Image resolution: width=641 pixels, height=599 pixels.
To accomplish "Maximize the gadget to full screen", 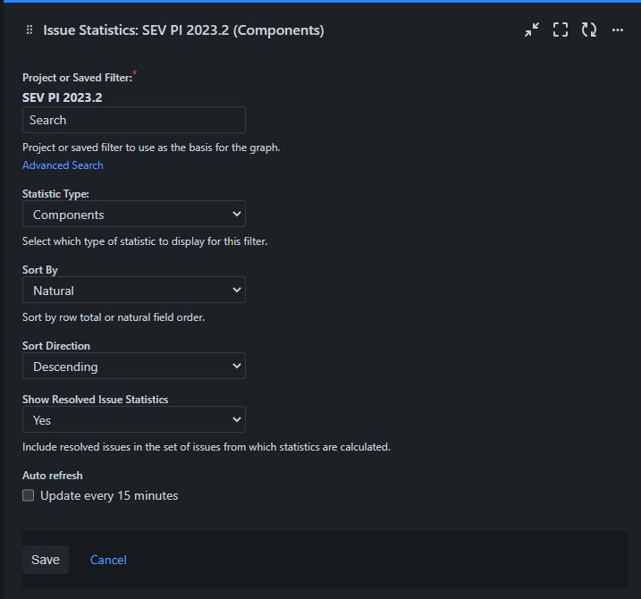I will click(x=561, y=30).
